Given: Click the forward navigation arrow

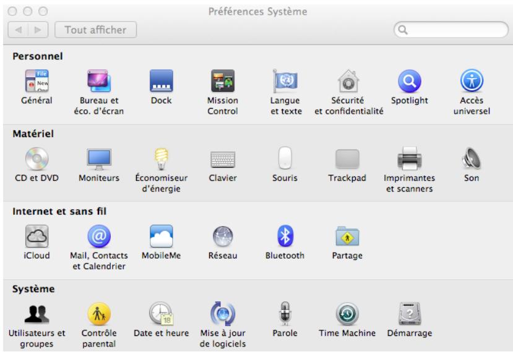Looking at the screenshot, I should [x=38, y=30].
